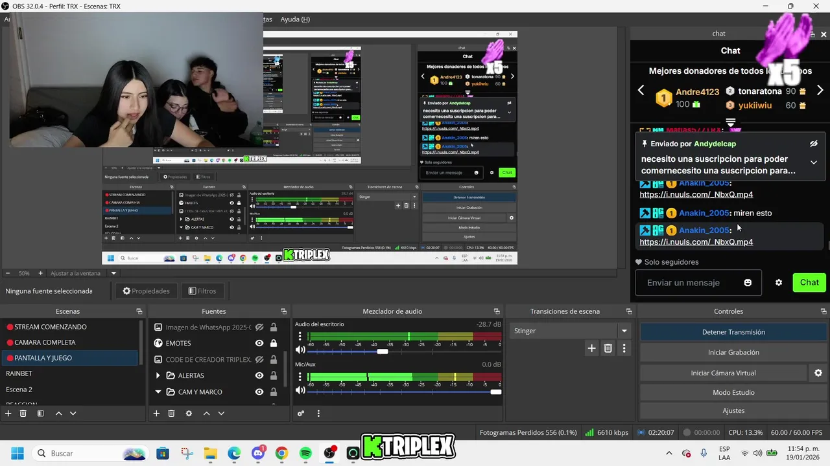
Task: Click Iniciar Cámara Virtual
Action: (x=723, y=373)
